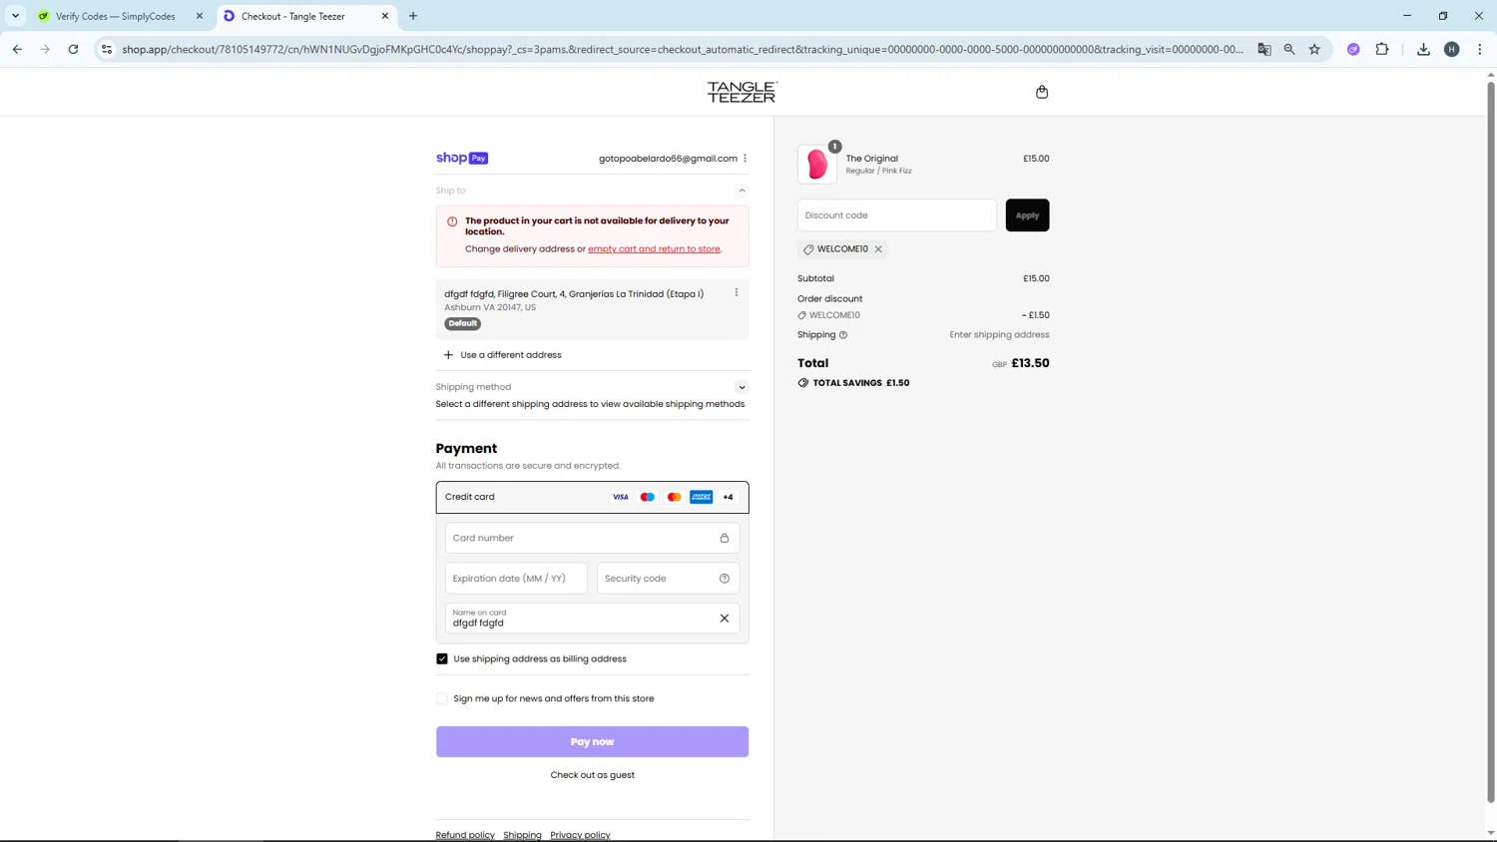Select the Credit card payment option

click(592, 497)
